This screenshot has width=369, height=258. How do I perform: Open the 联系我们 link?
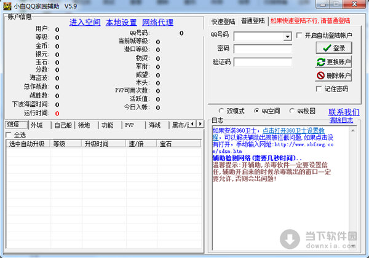(x=344, y=112)
